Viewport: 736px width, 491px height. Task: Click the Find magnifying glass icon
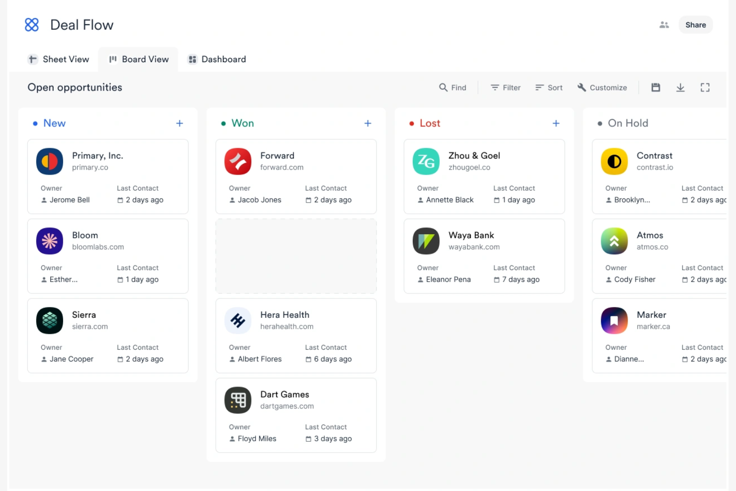[443, 87]
